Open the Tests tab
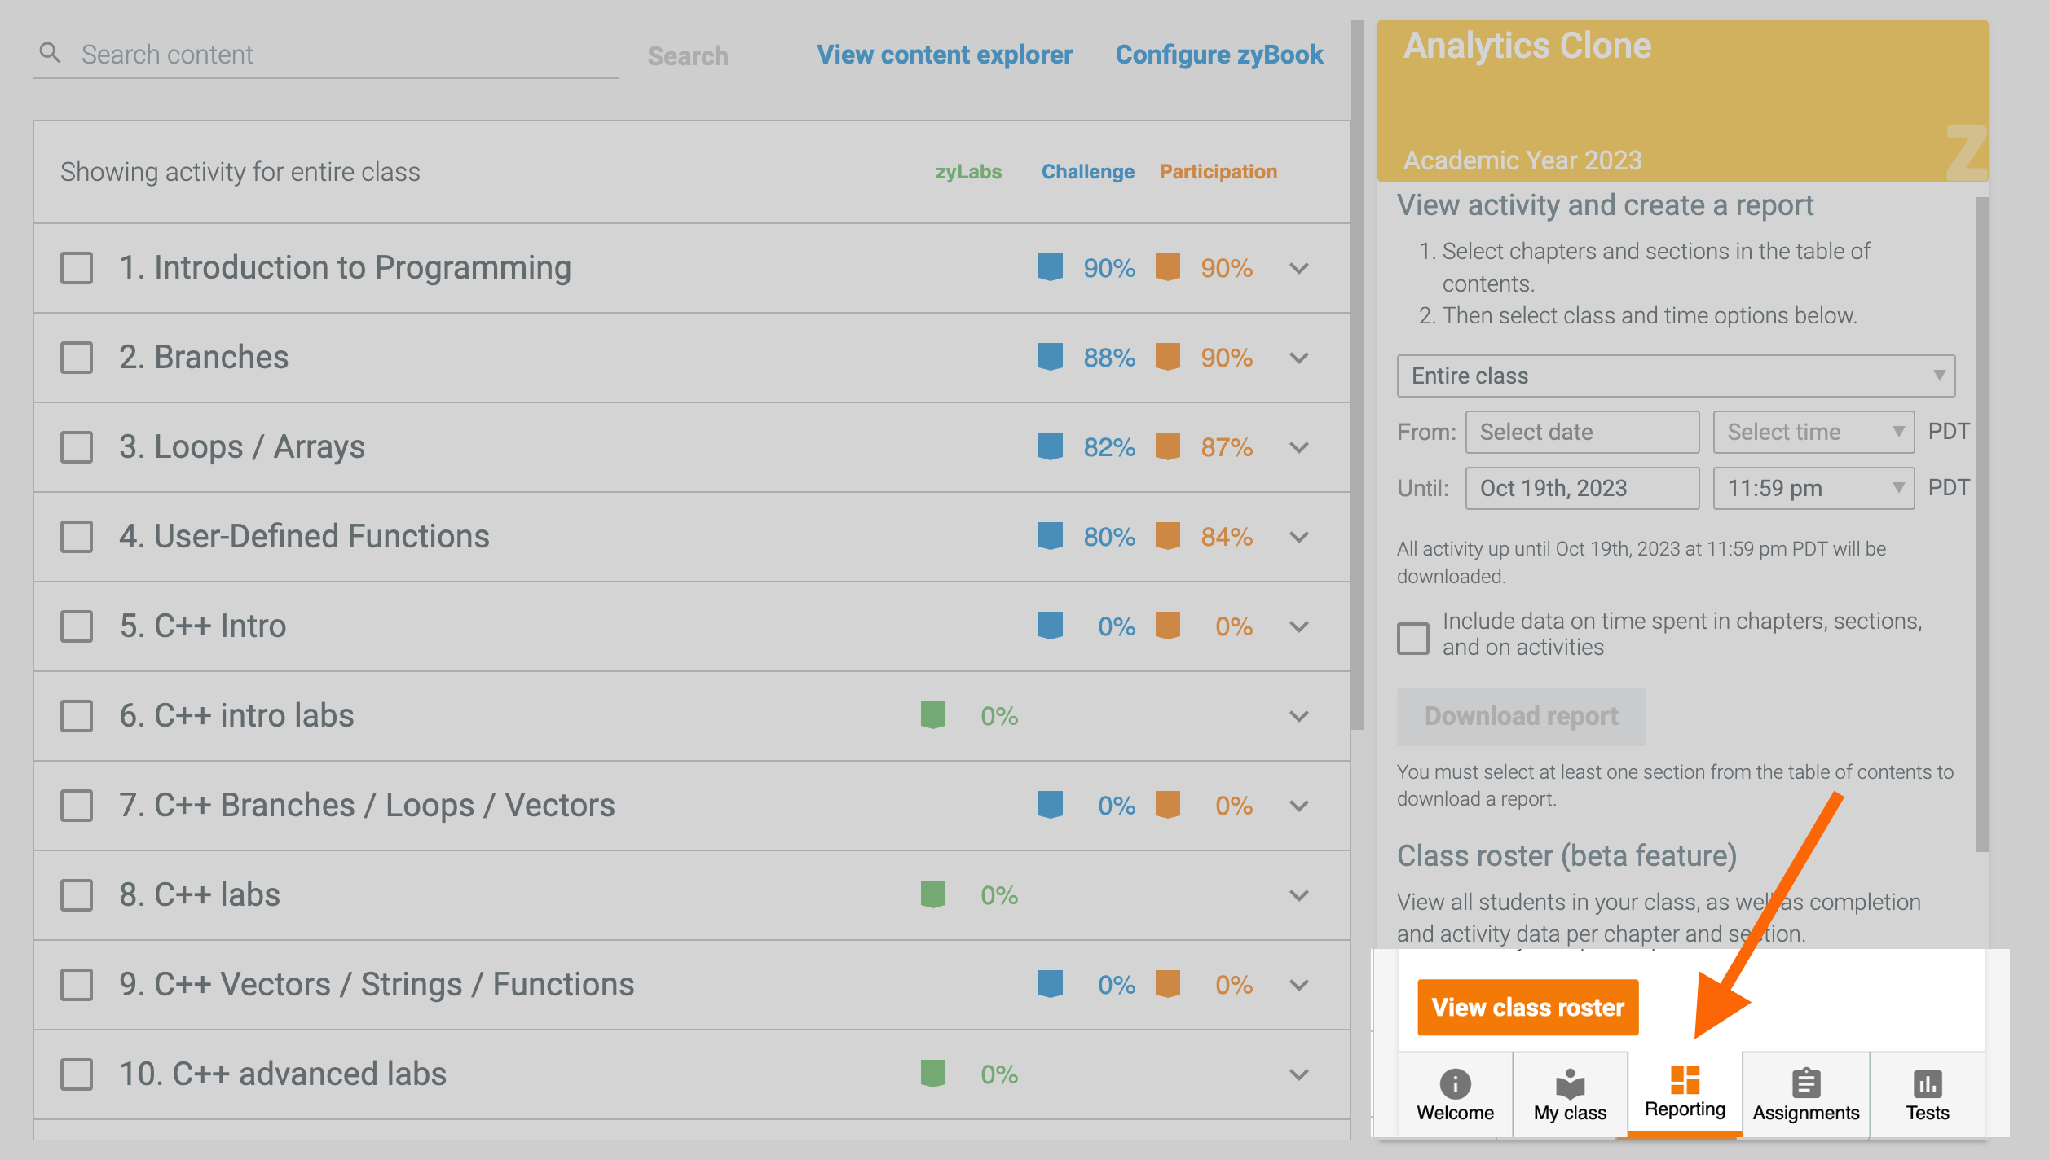Image resolution: width=2049 pixels, height=1160 pixels. pyautogui.click(x=1928, y=1095)
